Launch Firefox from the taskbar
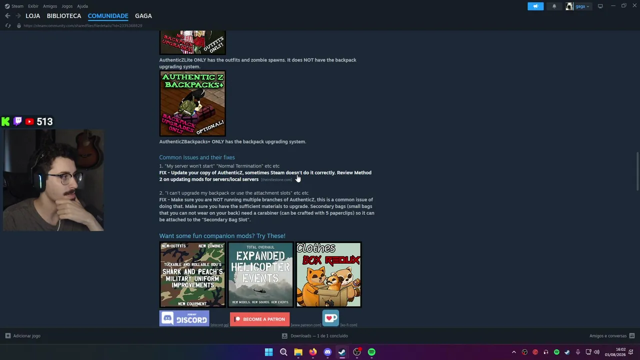This screenshot has height=360, width=640. (x=313, y=352)
